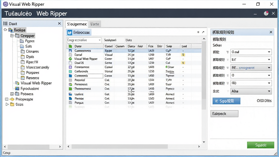Open the dropdown showing RE... omagnent
The height and width of the screenshot is (157, 279).
tap(251, 68)
